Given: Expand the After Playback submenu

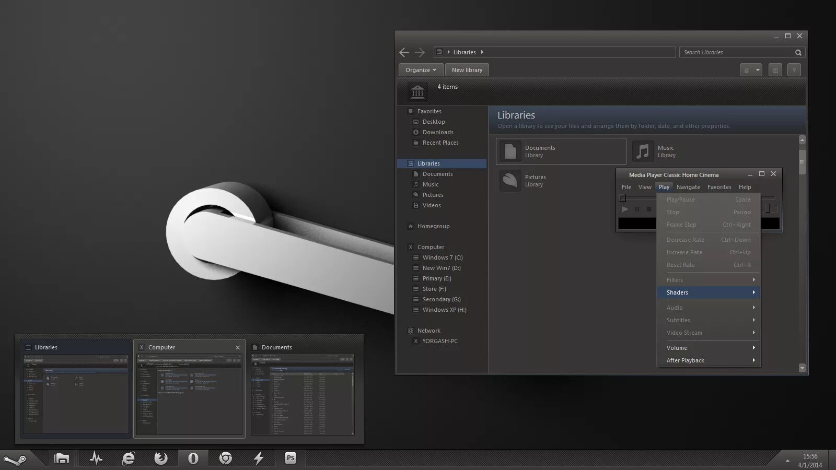Looking at the screenshot, I should tap(708, 360).
